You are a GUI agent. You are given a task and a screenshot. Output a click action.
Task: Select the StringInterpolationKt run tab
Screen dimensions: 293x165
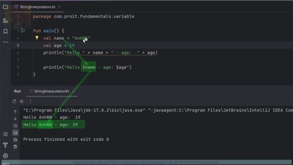[52, 91]
